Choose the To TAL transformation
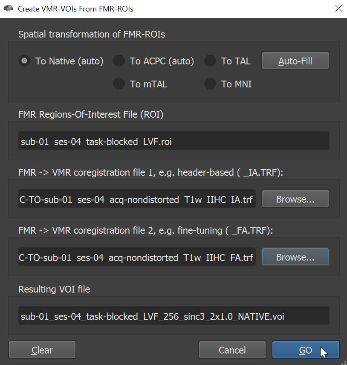This screenshot has width=347, height=365. coord(210,61)
